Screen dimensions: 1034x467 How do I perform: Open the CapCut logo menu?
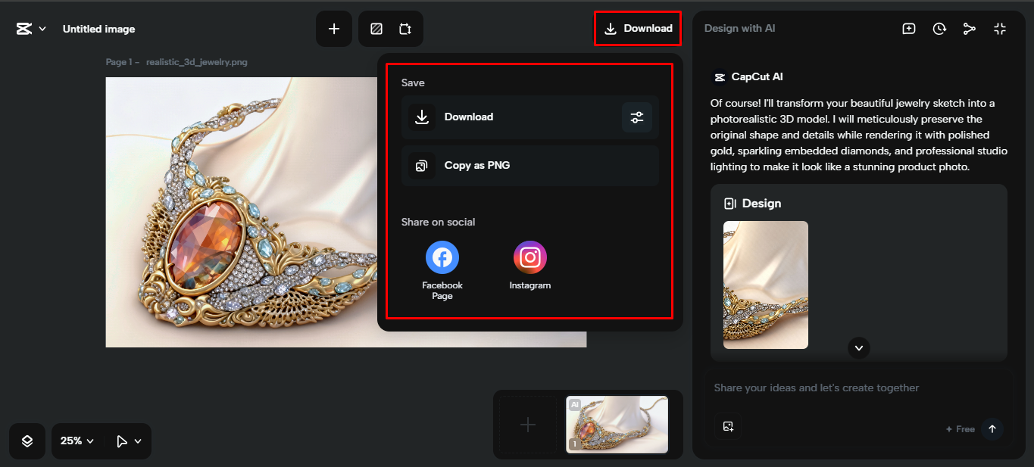(x=30, y=28)
